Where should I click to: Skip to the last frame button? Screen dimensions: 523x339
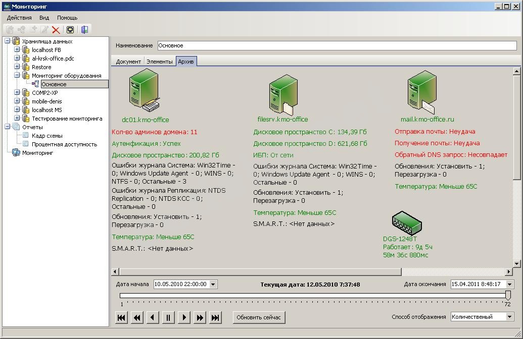point(215,317)
